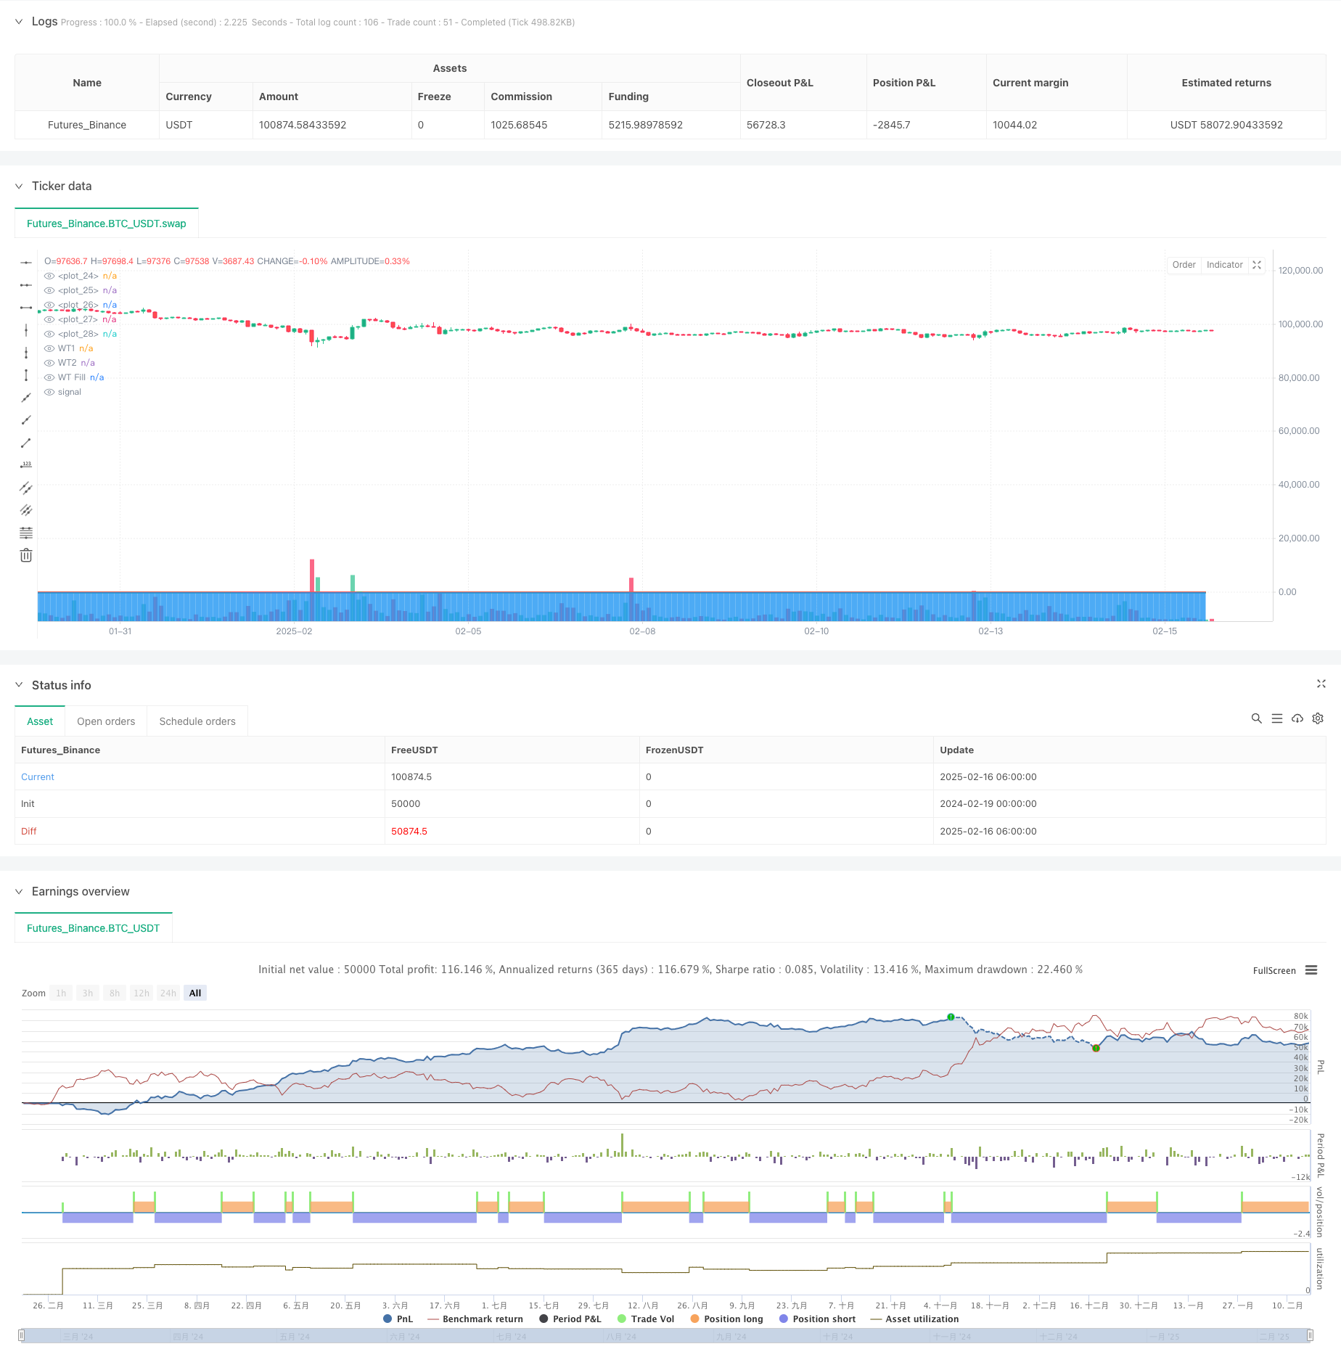The width and height of the screenshot is (1341, 1365).
Task: Set earnings zoom to 12h
Action: click(x=142, y=993)
